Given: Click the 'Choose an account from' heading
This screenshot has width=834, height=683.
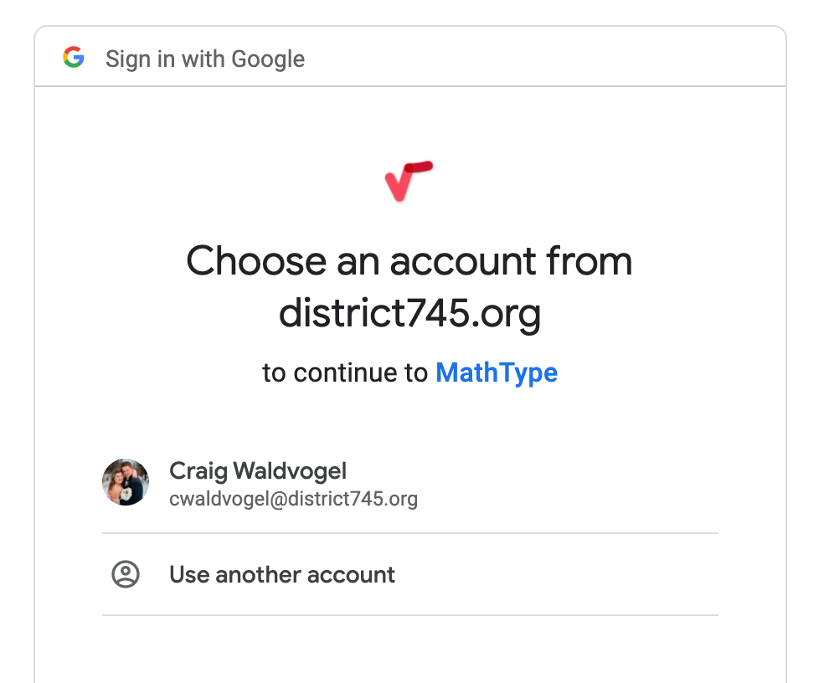Looking at the screenshot, I should pyautogui.click(x=409, y=261).
